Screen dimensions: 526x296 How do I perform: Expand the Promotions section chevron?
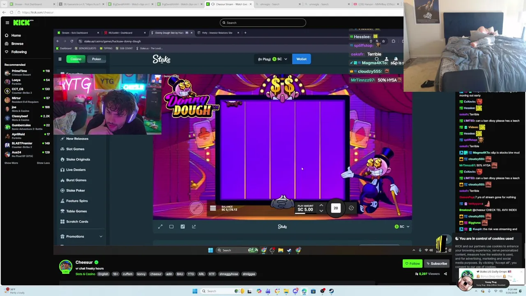coord(101,236)
